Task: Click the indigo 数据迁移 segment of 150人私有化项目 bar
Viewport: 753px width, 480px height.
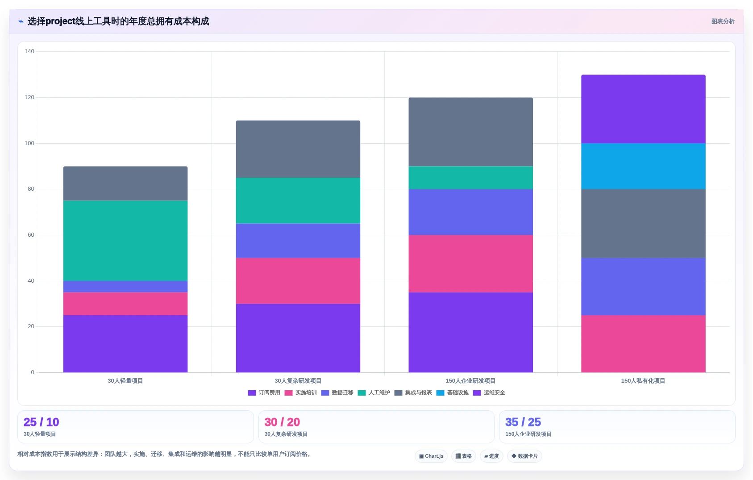Action: [x=643, y=287]
